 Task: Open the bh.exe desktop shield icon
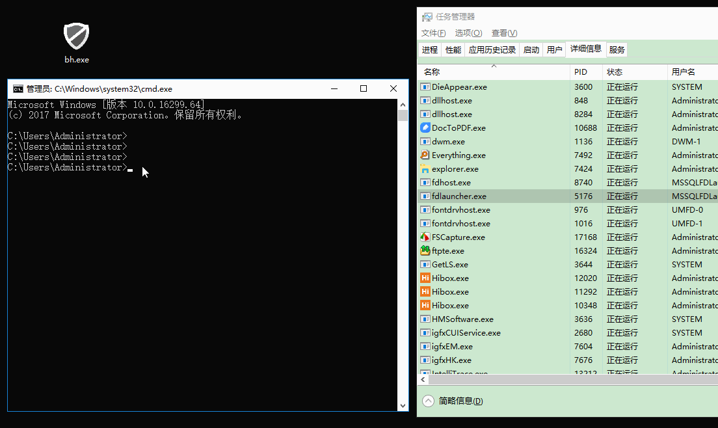point(76,36)
